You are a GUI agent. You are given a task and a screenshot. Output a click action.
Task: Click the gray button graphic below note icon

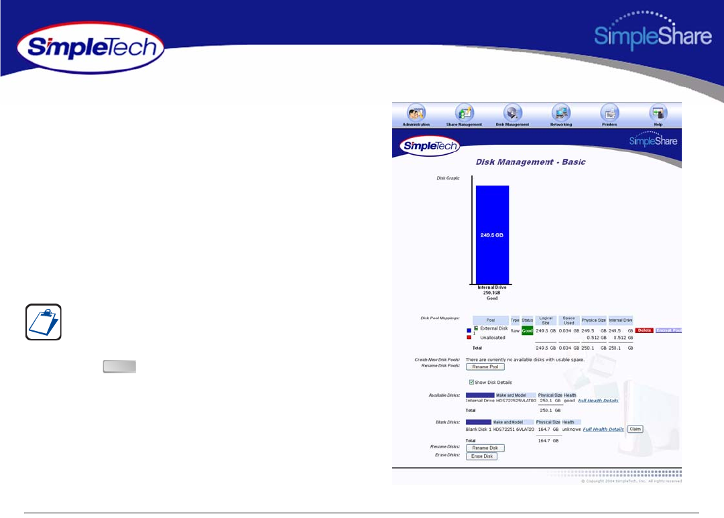tap(119, 367)
